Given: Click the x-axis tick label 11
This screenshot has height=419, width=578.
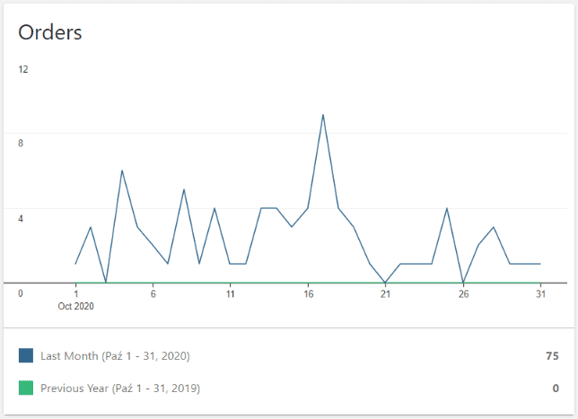Looking at the screenshot, I should (x=231, y=293).
